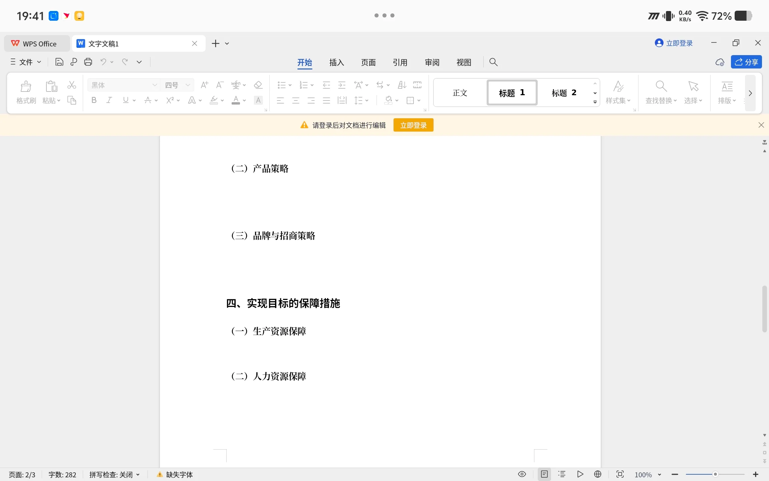The image size is (769, 481).
Task: Switch to Page layout view
Action: tap(544, 474)
